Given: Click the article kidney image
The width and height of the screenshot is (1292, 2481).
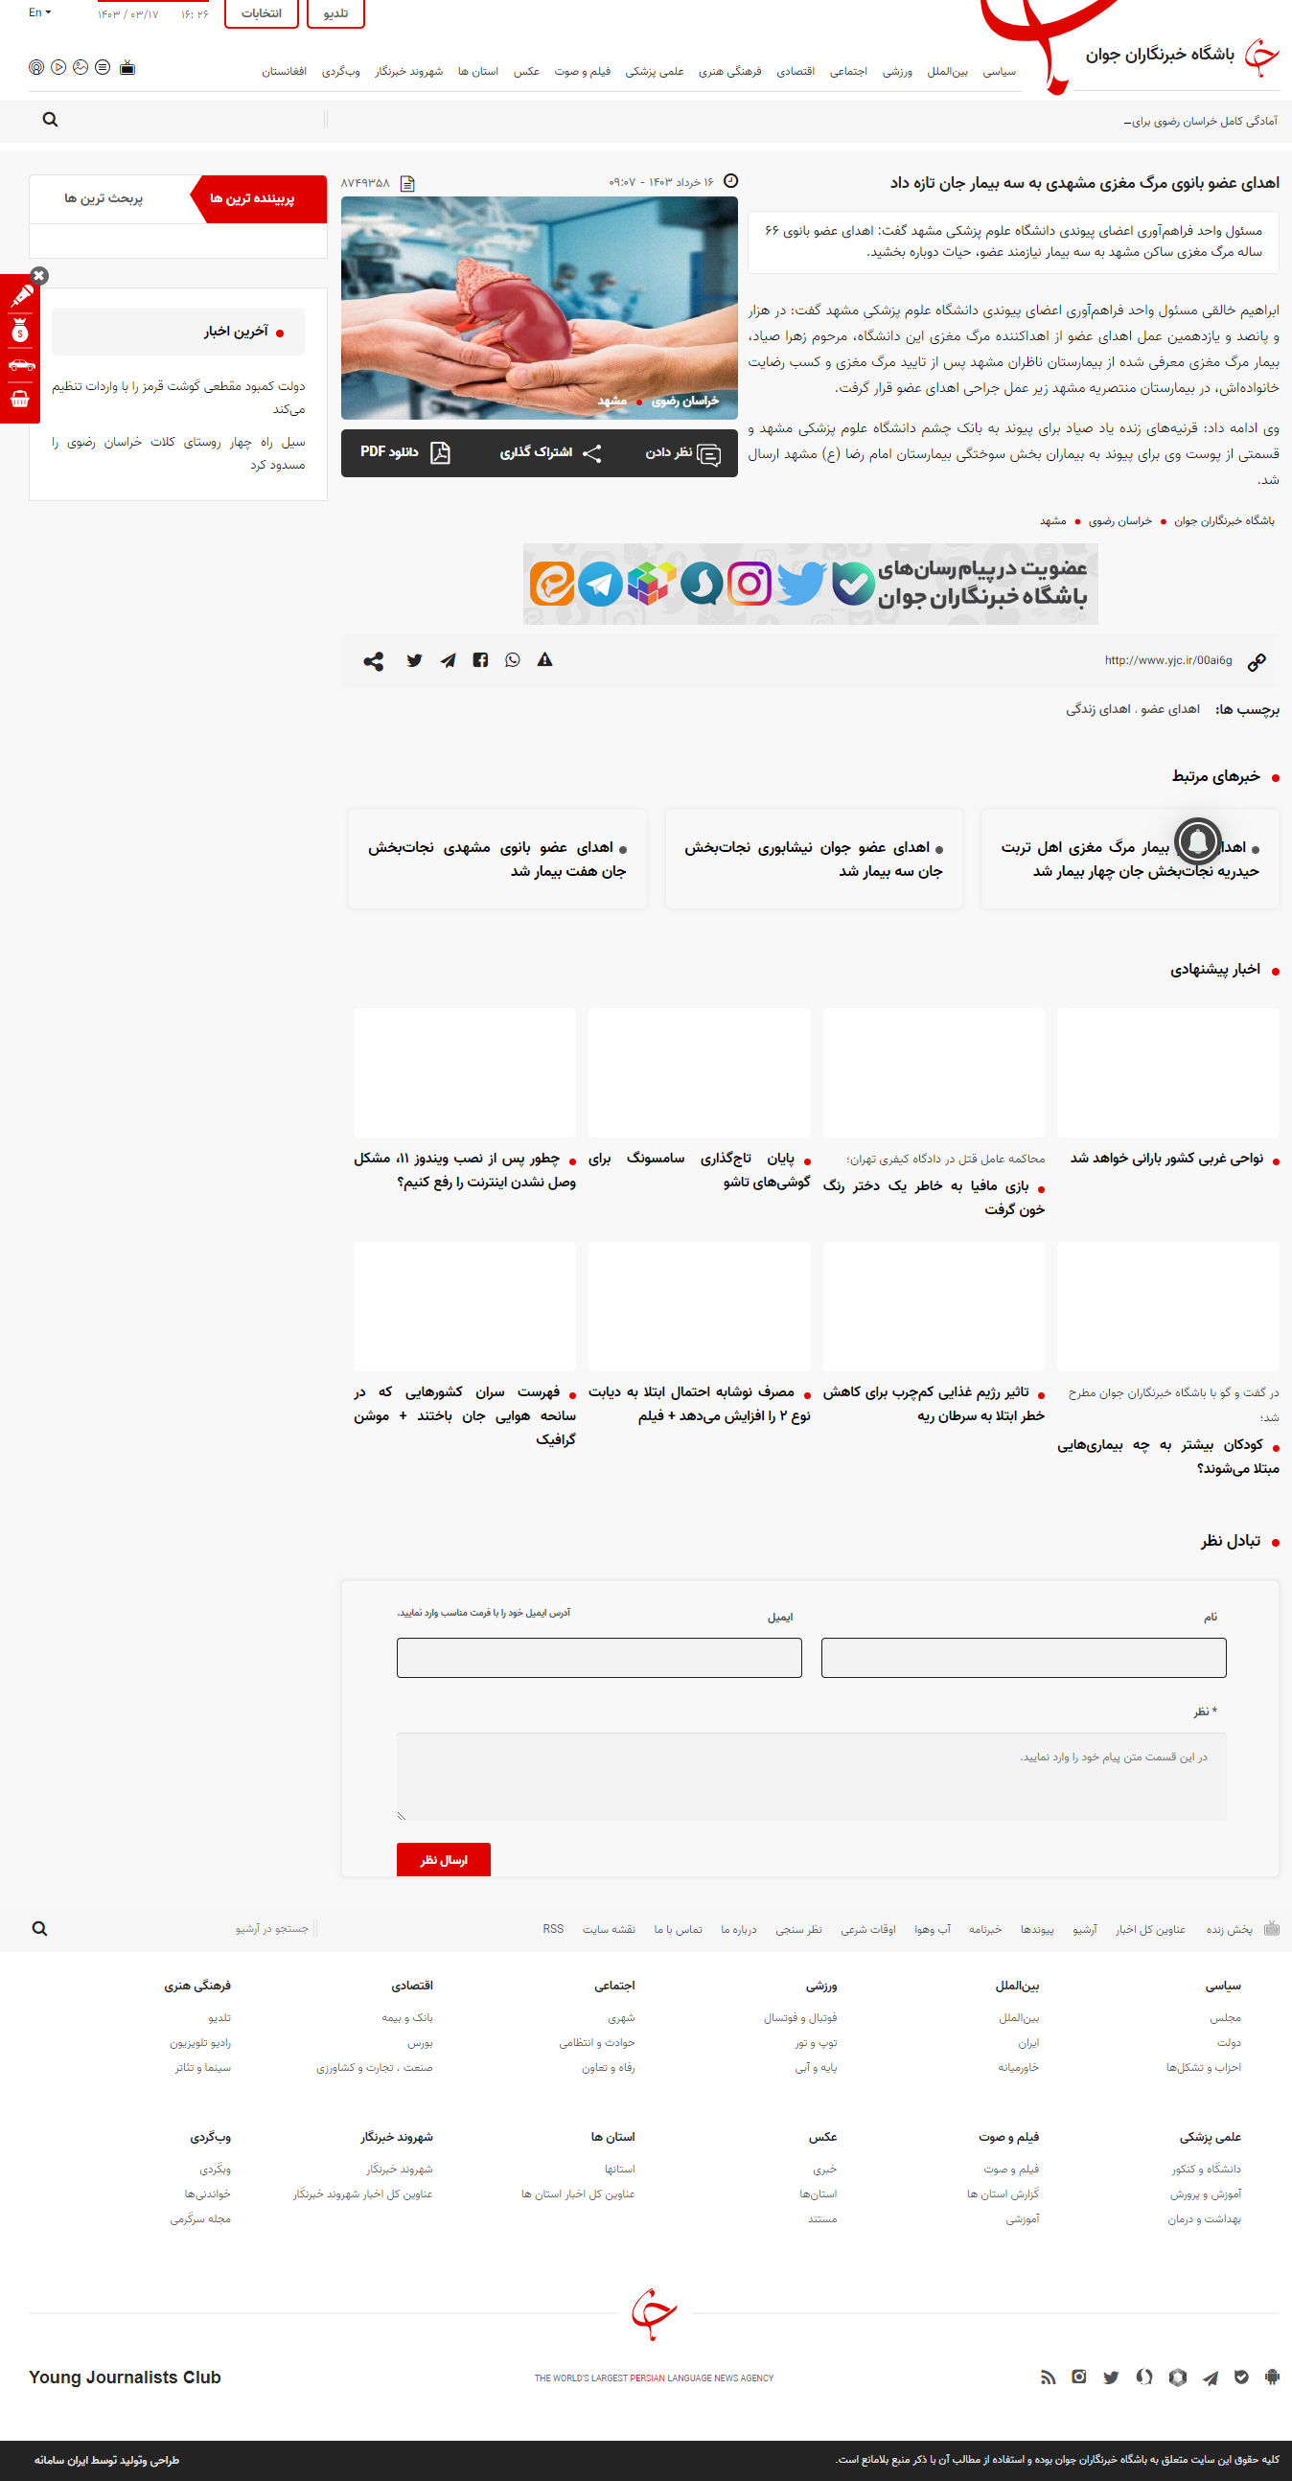Looking at the screenshot, I should (540, 309).
